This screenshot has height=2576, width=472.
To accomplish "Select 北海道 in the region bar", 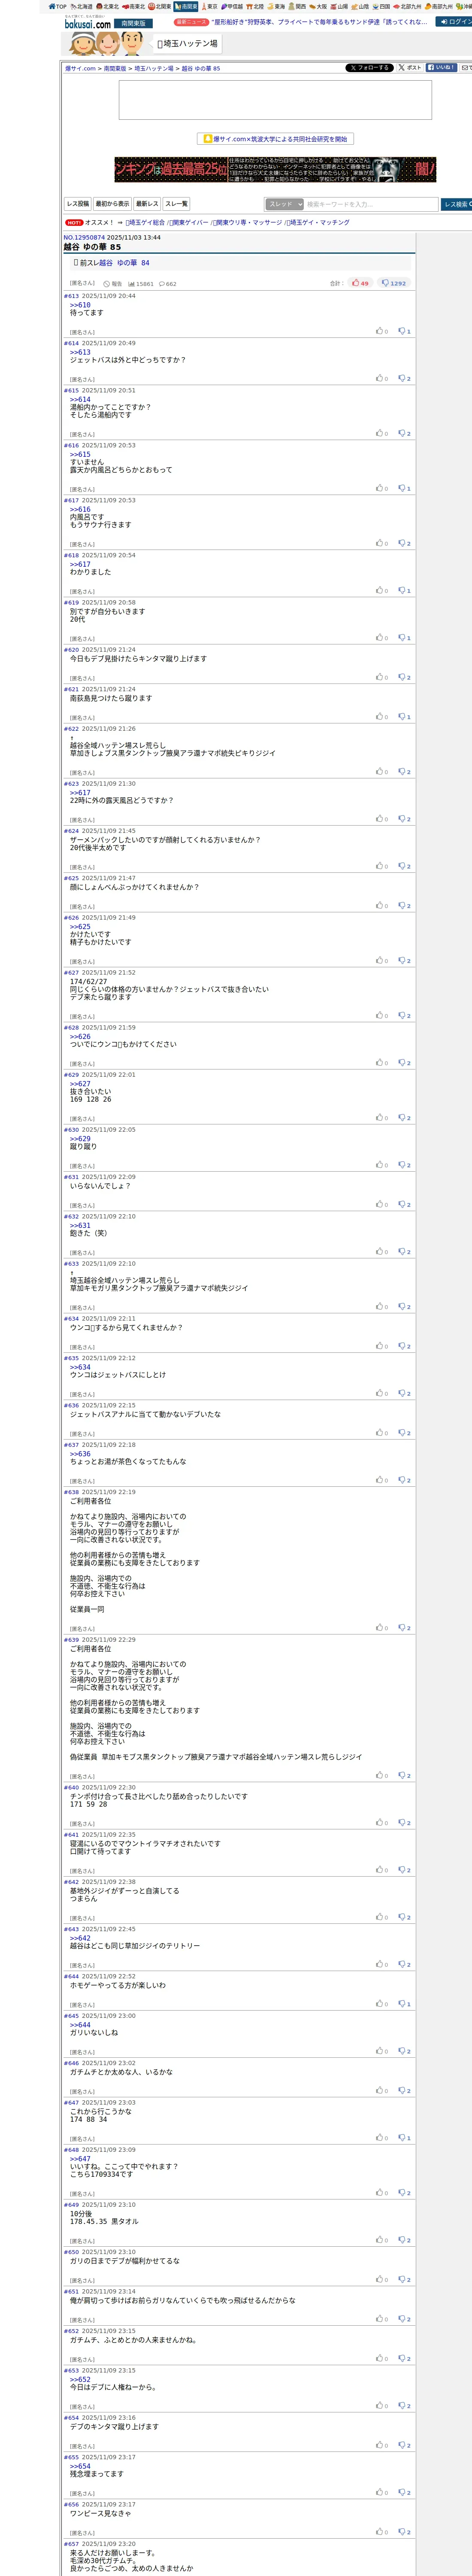I will pos(82,6).
